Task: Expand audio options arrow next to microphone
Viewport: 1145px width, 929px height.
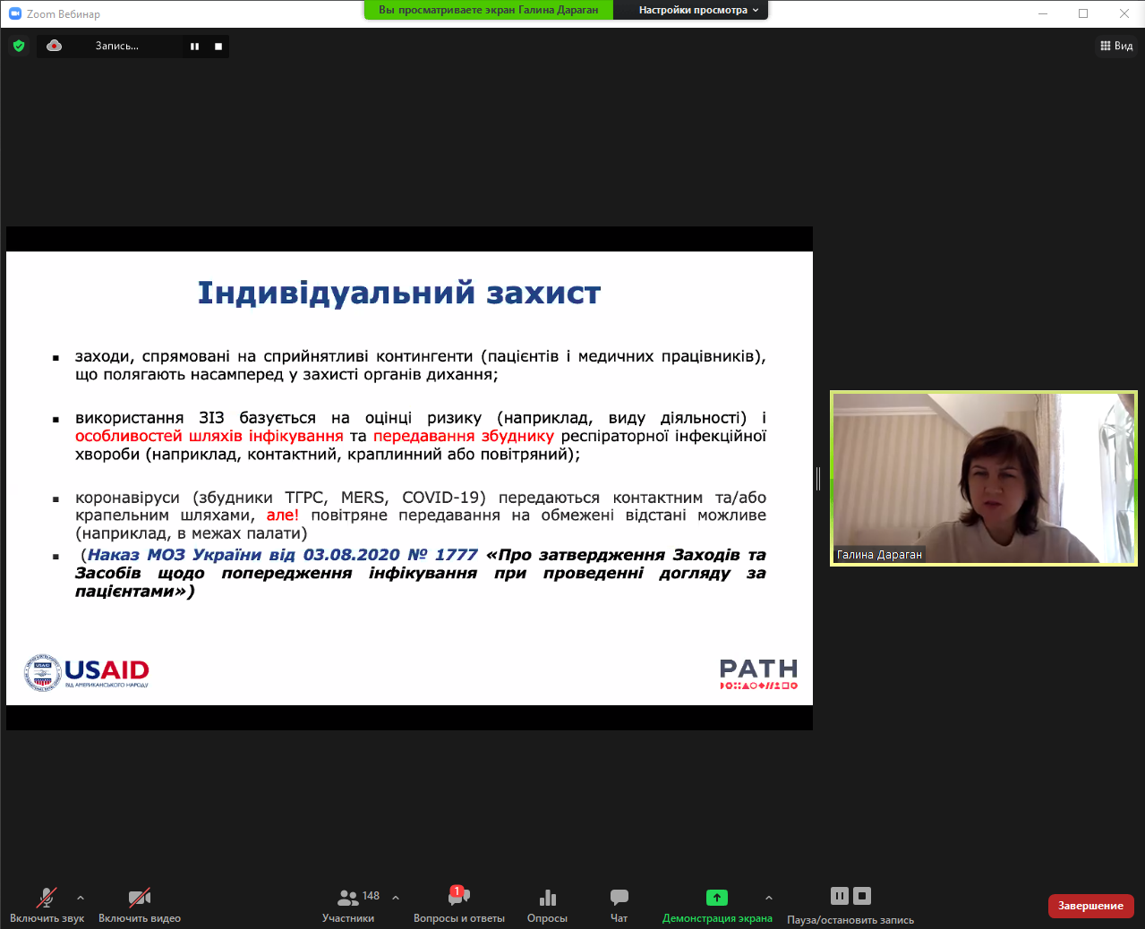Action: coord(81,898)
